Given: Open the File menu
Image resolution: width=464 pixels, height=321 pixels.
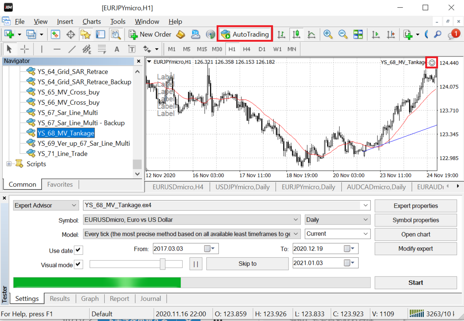Looking at the screenshot, I should click(19, 22).
